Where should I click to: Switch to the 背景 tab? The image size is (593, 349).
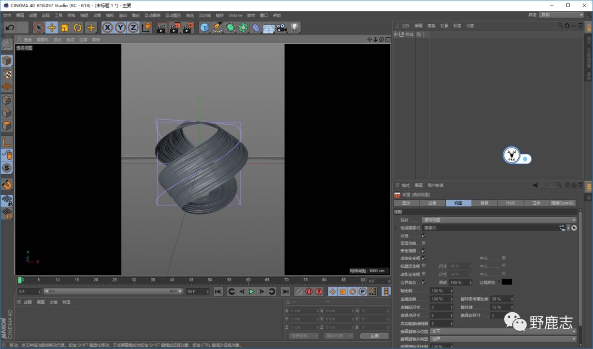[484, 203]
